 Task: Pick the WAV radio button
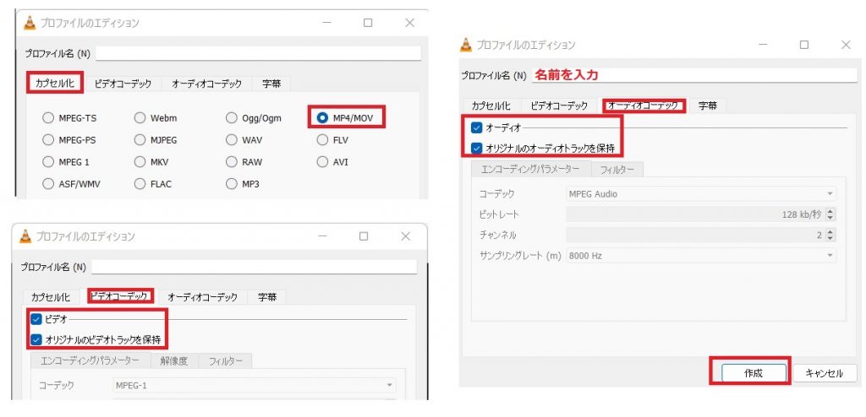point(232,140)
